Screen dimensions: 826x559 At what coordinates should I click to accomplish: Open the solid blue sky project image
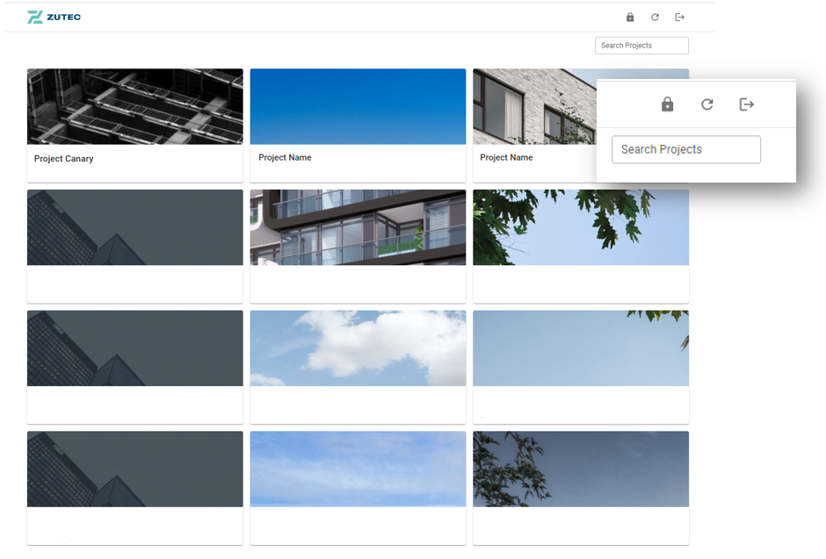(x=358, y=106)
